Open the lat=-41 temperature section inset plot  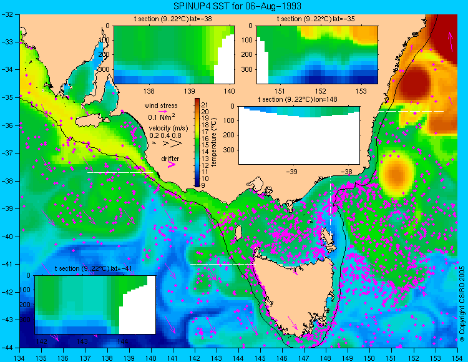[95, 305]
